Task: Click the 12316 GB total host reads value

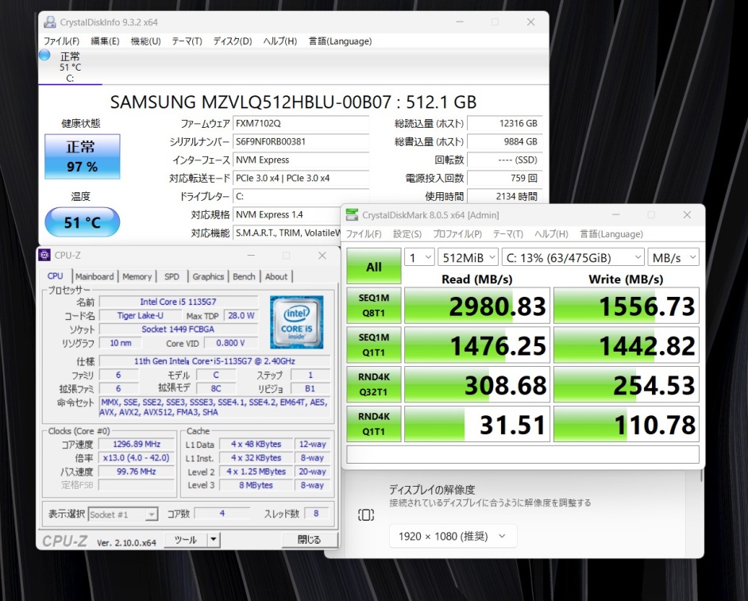Action: [505, 124]
